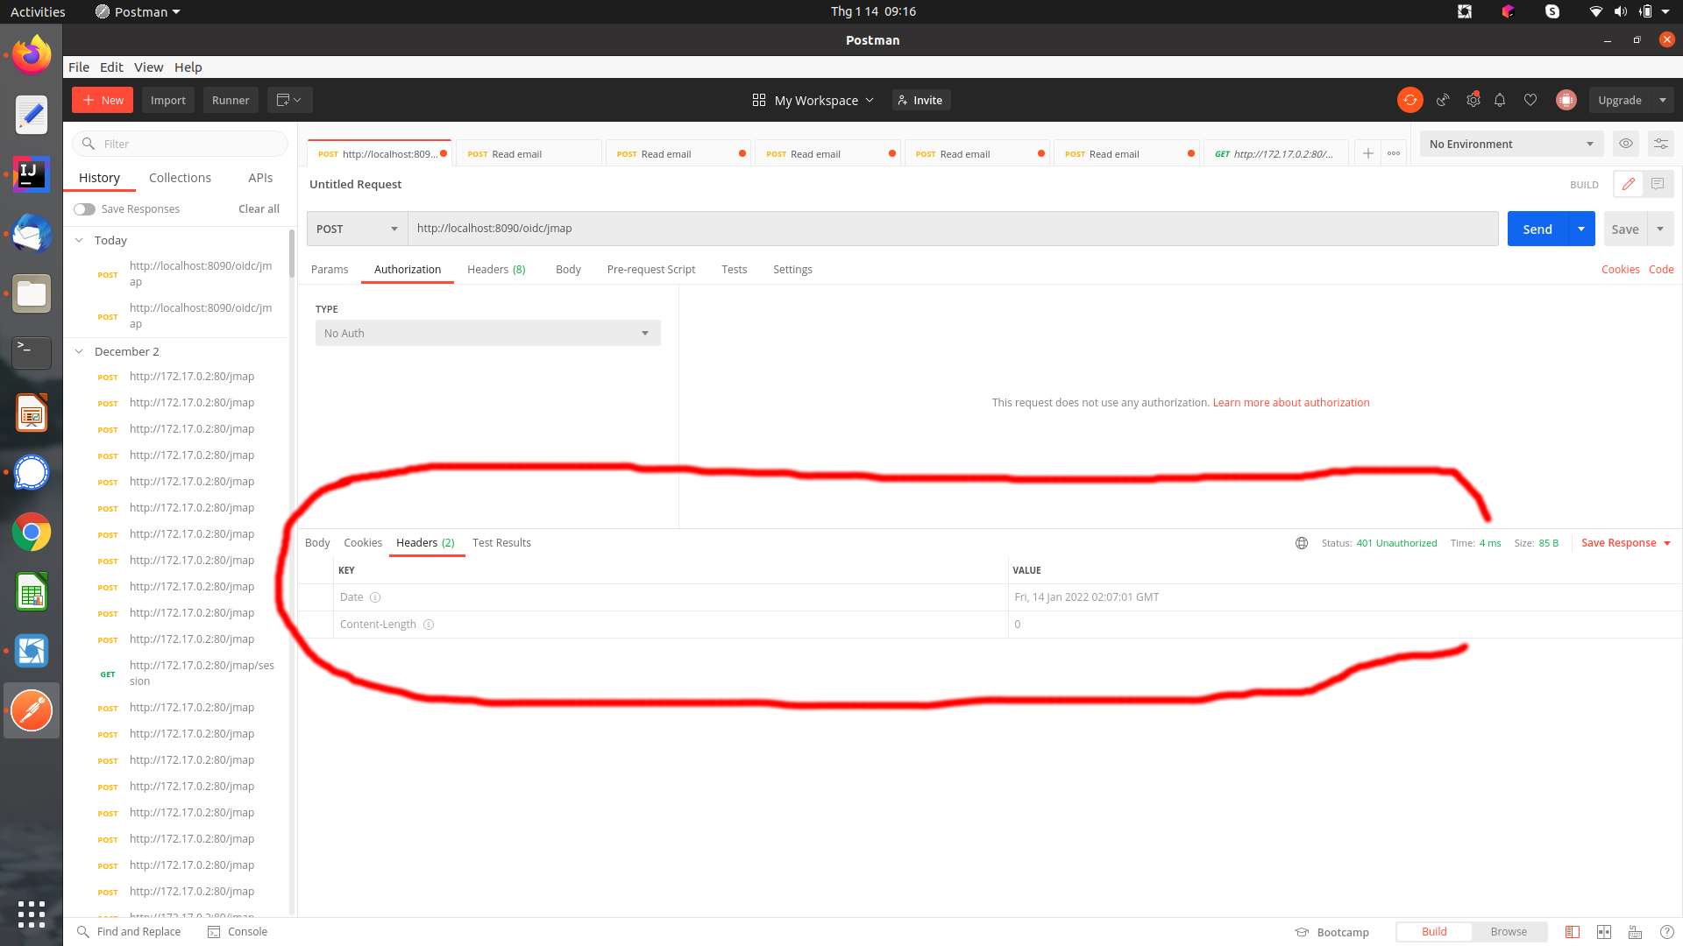Collapse the December 2 history group
The height and width of the screenshot is (946, 1683).
(x=79, y=351)
